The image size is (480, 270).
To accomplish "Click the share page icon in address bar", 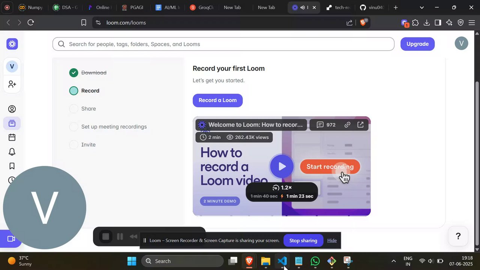I will point(349,22).
